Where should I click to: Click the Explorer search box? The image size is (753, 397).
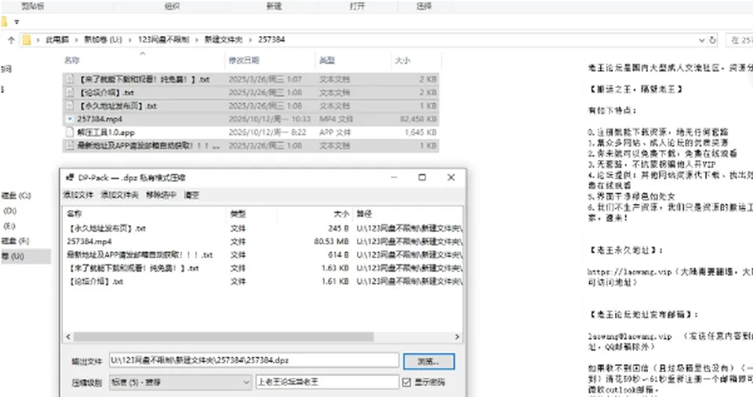pos(740,40)
